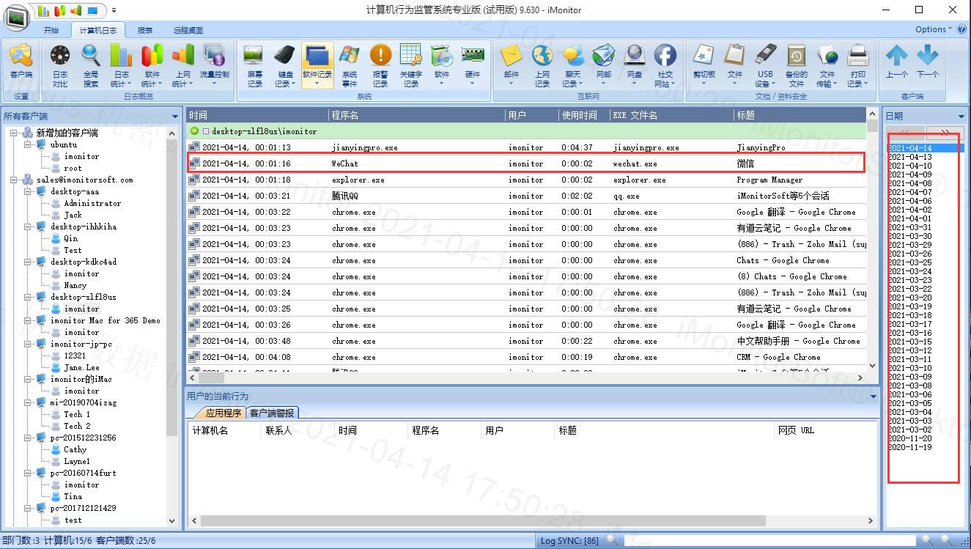The height and width of the screenshot is (549, 971).
Task: Collapse the 新增加的客户端 tree node
Action: [x=14, y=133]
